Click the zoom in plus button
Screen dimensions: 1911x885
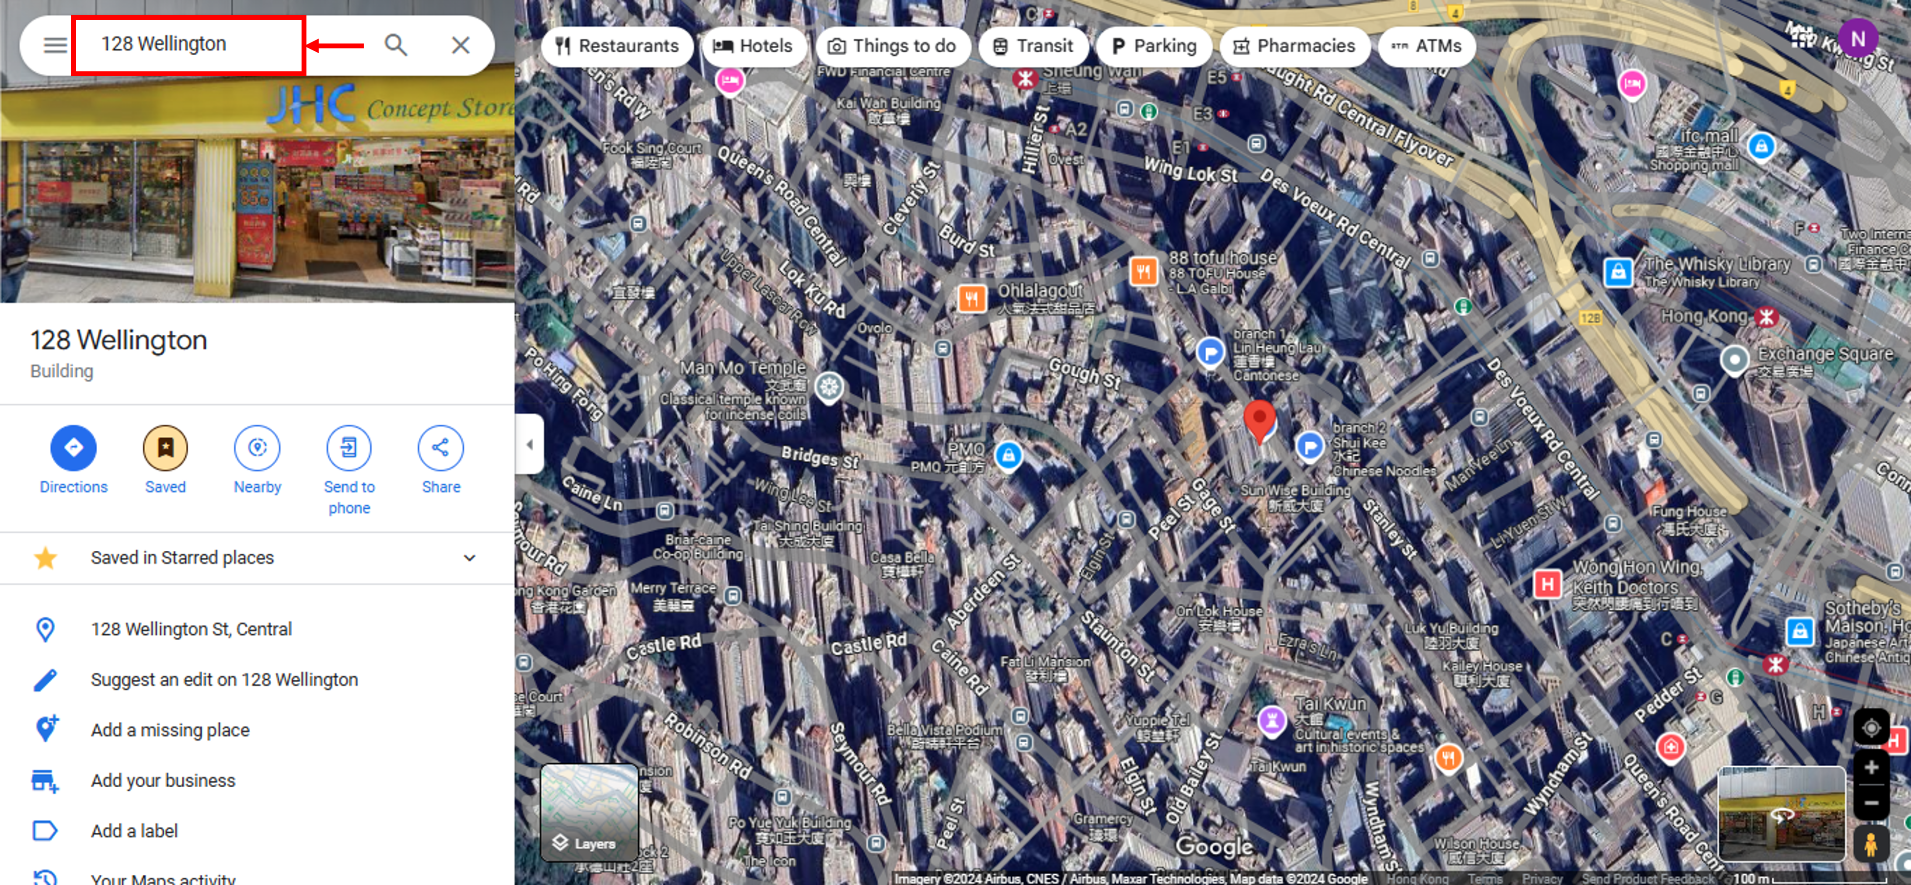pos(1871,768)
